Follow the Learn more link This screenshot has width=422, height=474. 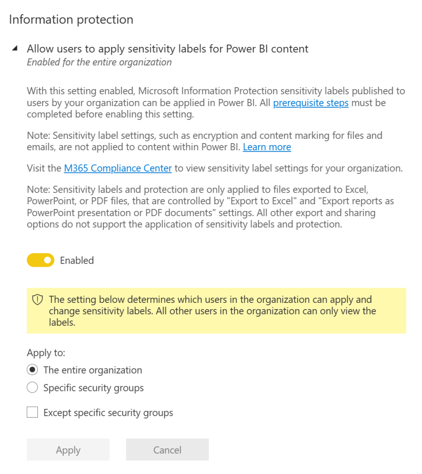267,147
